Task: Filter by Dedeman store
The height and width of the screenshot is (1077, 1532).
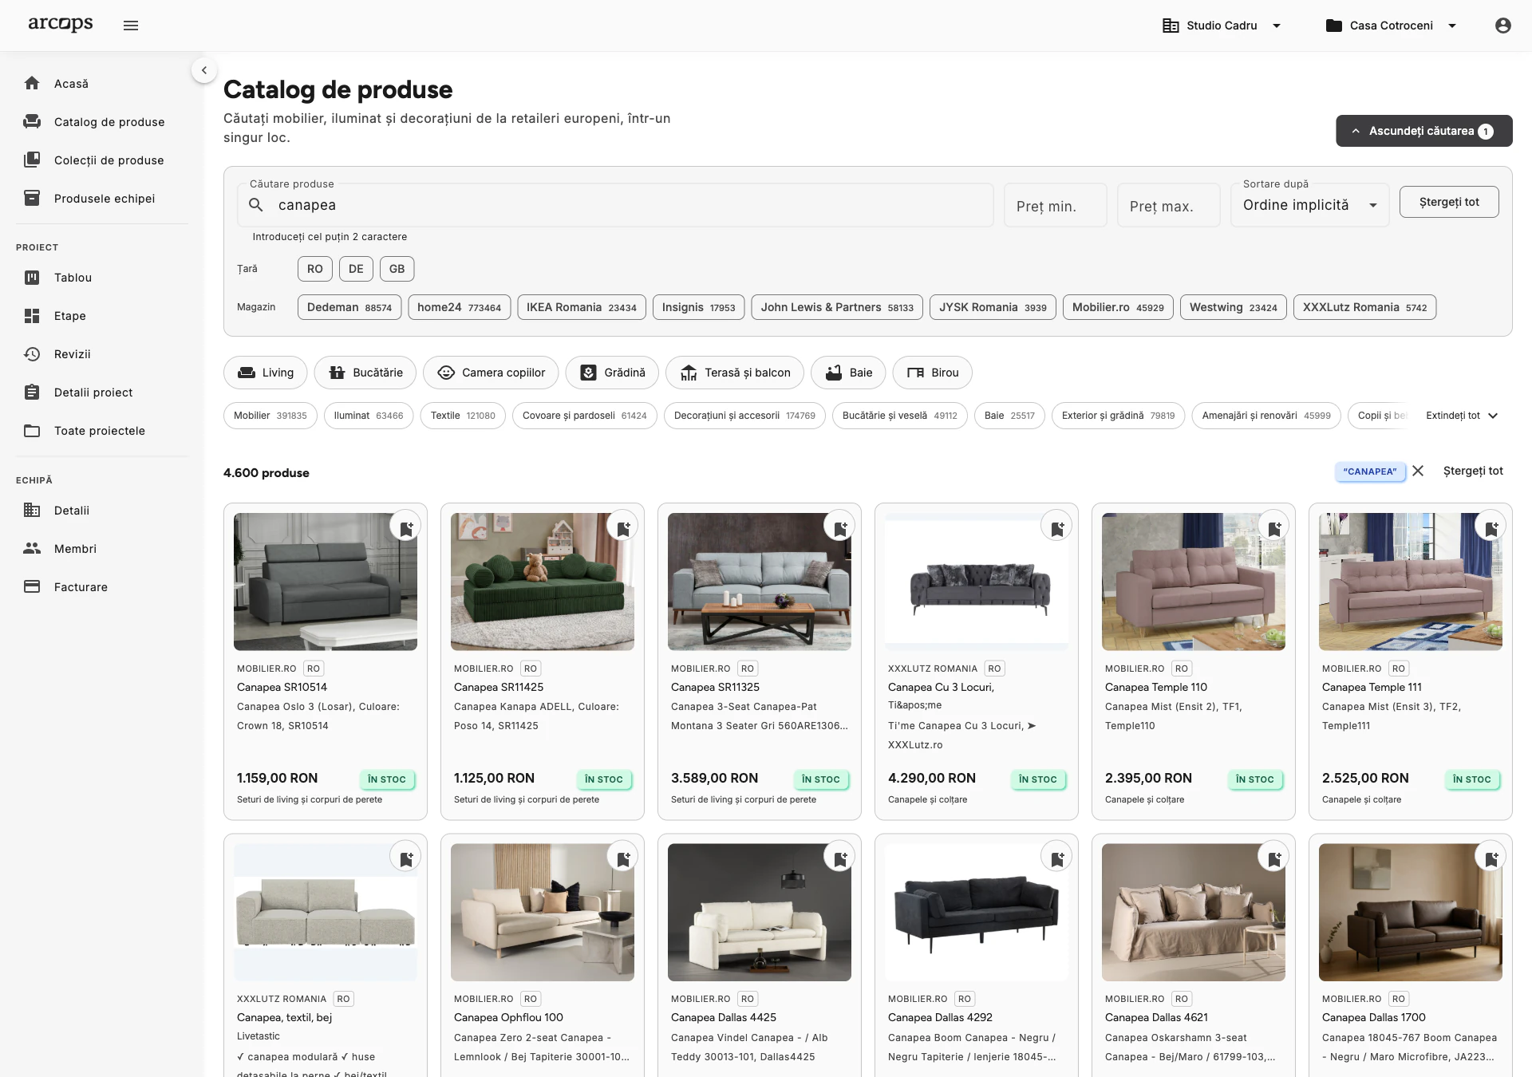Action: pos(349,307)
